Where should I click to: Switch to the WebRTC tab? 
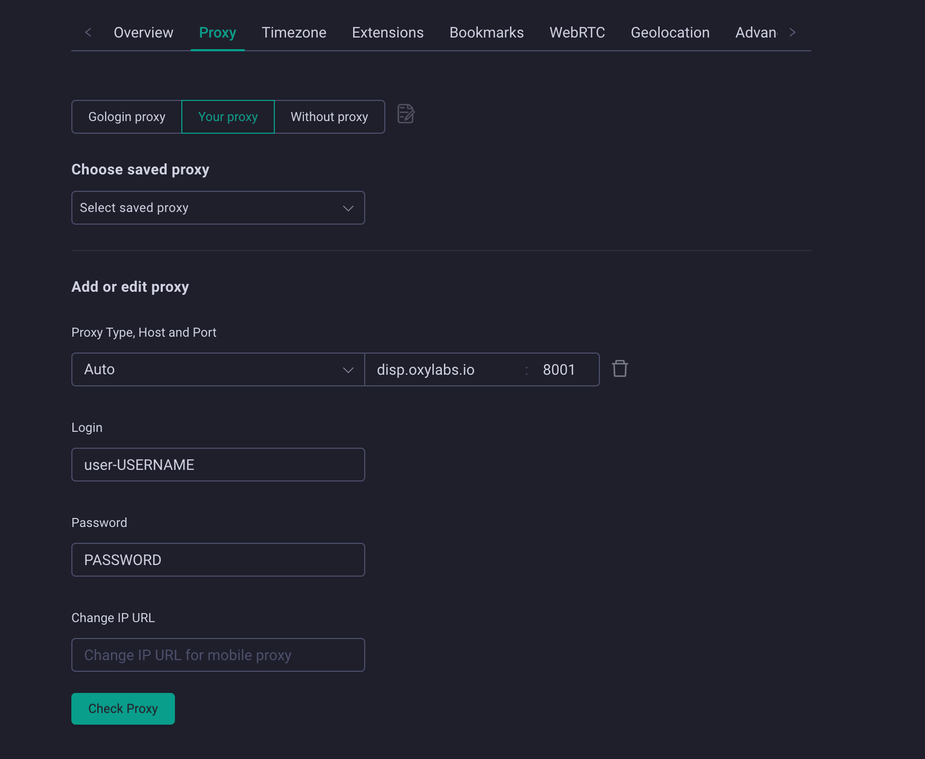click(x=577, y=33)
